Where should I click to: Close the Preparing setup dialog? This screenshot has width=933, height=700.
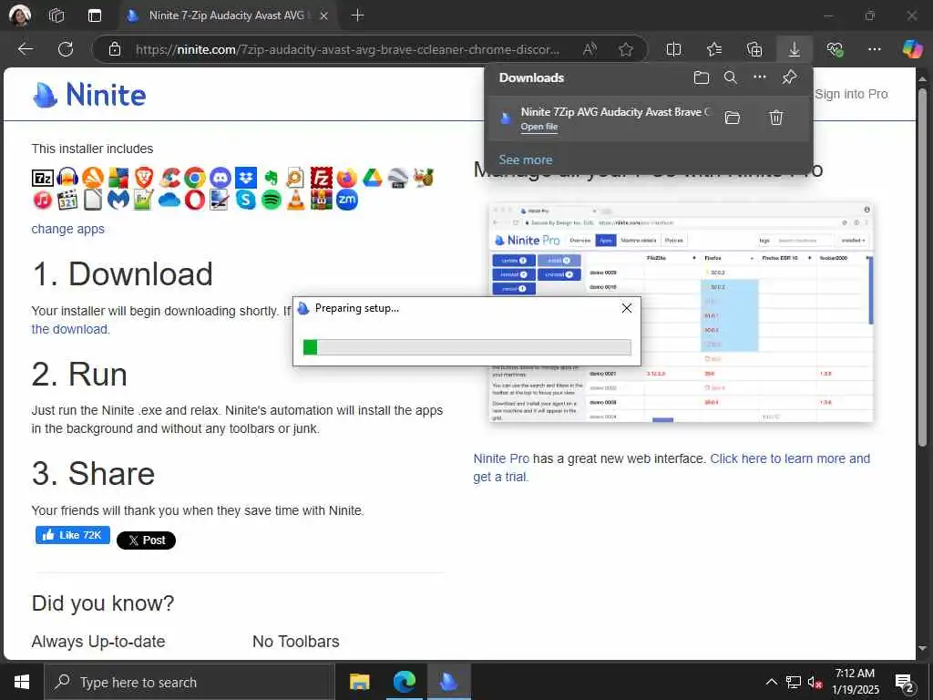(x=627, y=308)
